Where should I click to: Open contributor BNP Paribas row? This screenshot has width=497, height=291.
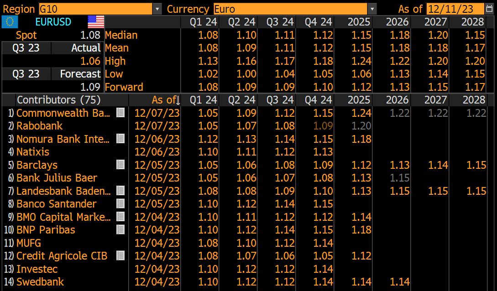(x=46, y=229)
